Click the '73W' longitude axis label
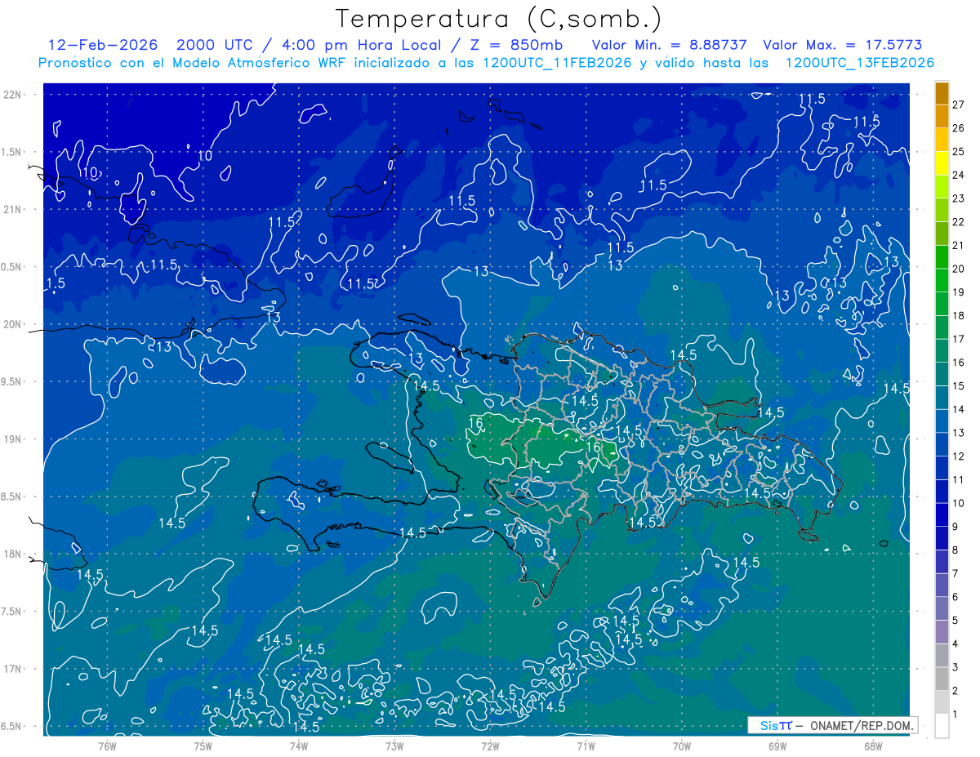Viewport: 980px width, 757px height. coord(394,746)
